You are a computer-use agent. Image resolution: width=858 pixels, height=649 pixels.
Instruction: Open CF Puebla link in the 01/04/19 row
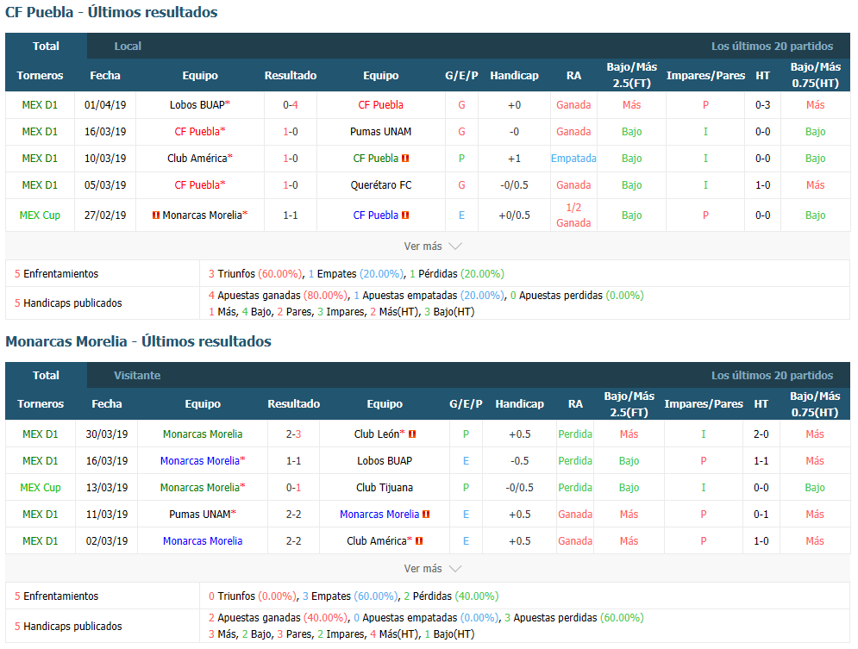(x=381, y=105)
